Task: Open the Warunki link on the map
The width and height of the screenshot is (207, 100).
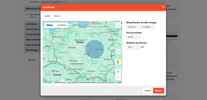Action: click(x=119, y=82)
